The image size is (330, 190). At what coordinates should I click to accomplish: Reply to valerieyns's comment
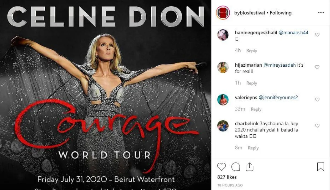256,109
